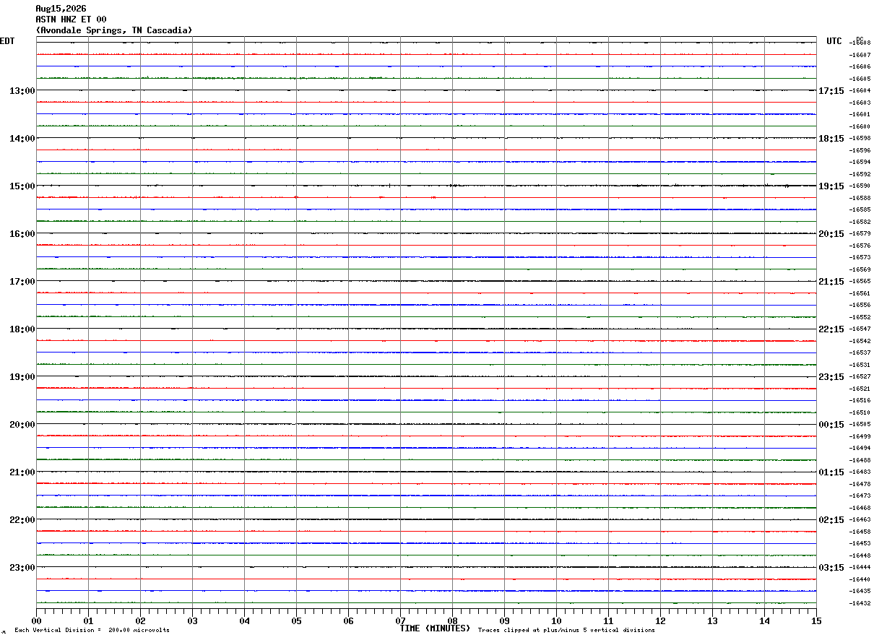Select the 15:00 EDT row label
874x640 pixels.
pyautogui.click(x=22, y=186)
